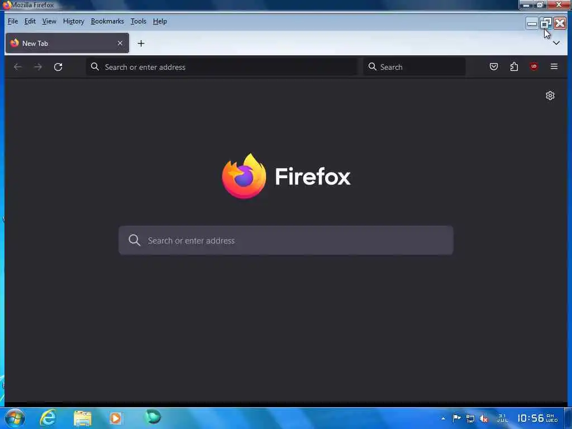This screenshot has height=429, width=572.
Task: Go back one page
Action: coord(17,67)
